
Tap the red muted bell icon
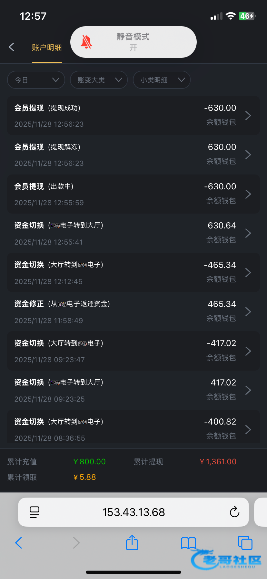(86, 42)
